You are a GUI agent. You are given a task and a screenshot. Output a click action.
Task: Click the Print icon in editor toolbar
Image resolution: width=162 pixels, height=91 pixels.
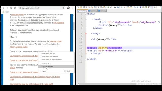pyautogui.click(x=95, y=7)
